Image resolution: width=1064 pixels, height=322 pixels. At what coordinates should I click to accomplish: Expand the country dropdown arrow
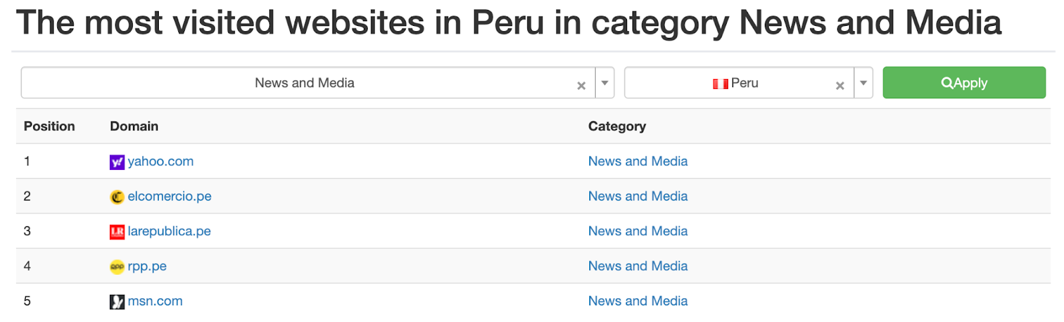tap(863, 83)
